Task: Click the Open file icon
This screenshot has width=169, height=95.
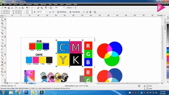Action: 6,8
